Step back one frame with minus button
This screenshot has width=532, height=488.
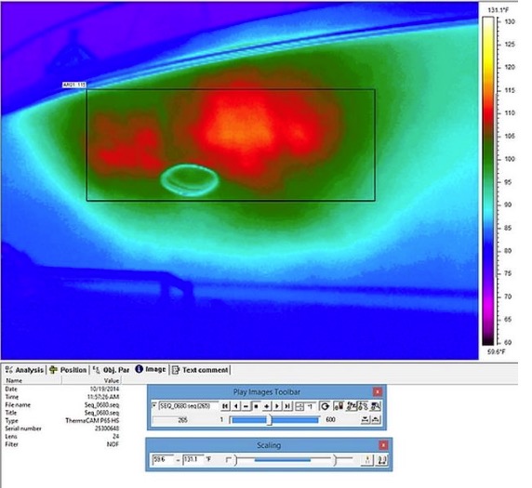tap(246, 406)
